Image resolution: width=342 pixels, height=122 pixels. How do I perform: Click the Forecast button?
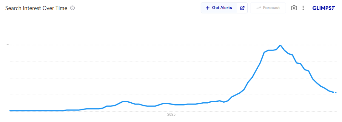[x=268, y=8]
